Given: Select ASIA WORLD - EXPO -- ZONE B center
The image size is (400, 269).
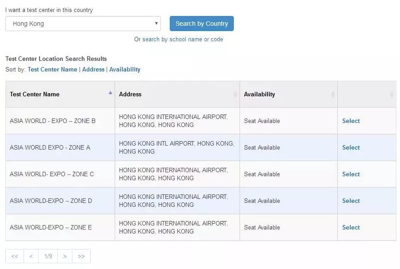Looking at the screenshot, I should point(351,121).
